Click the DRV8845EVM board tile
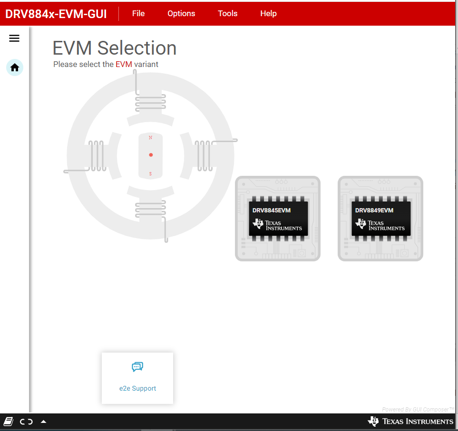Viewport: 458px width, 431px height. (x=278, y=219)
